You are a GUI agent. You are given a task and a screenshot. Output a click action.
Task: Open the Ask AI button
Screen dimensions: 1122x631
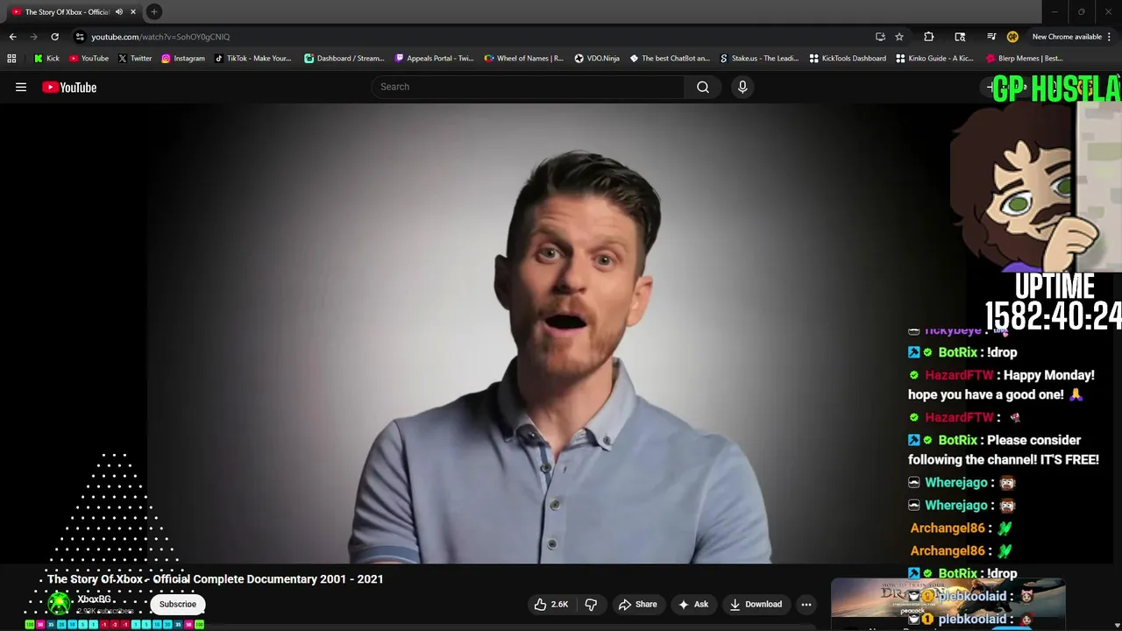692,604
